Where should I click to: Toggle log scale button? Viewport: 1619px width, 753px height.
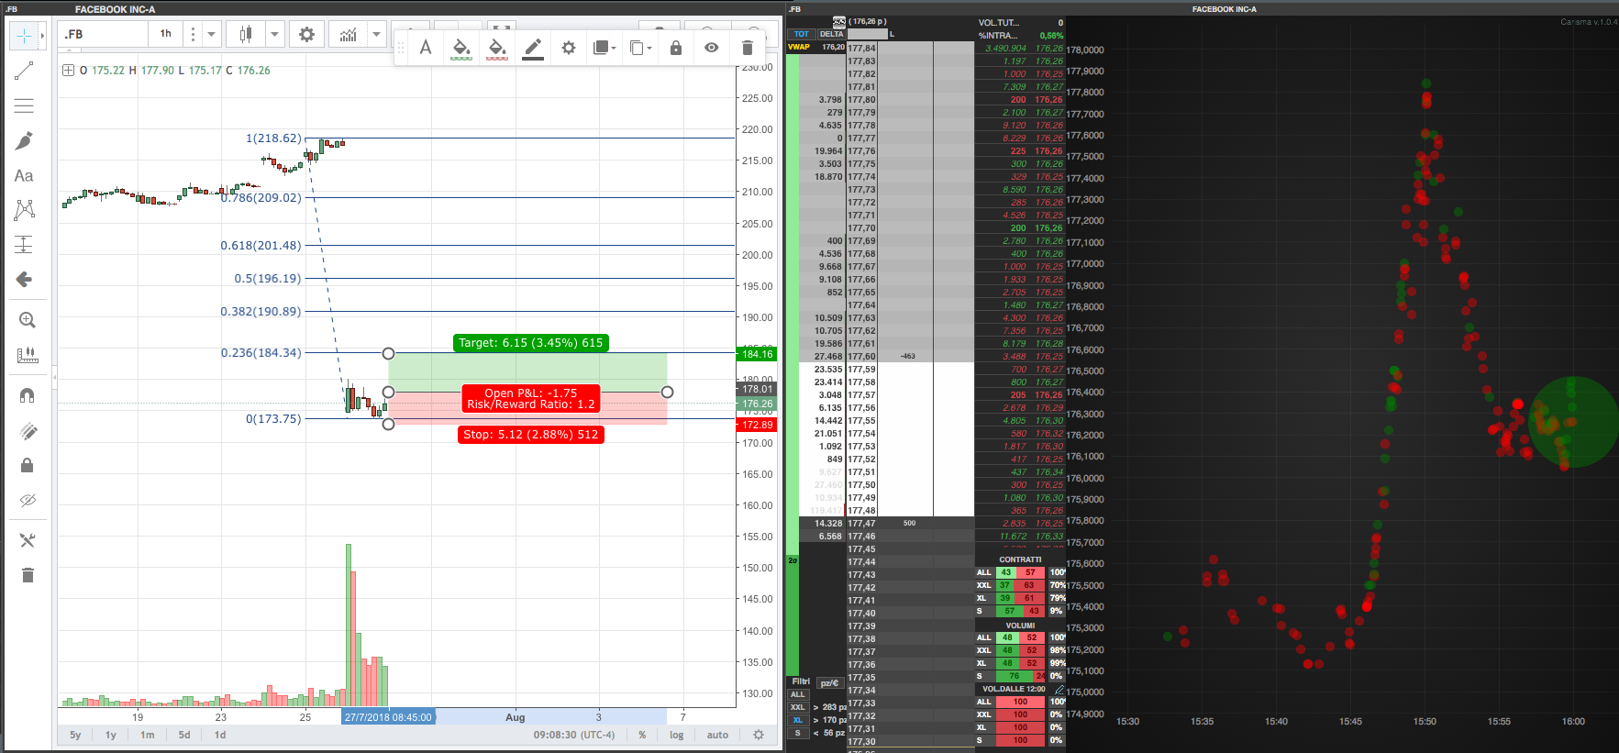(677, 735)
